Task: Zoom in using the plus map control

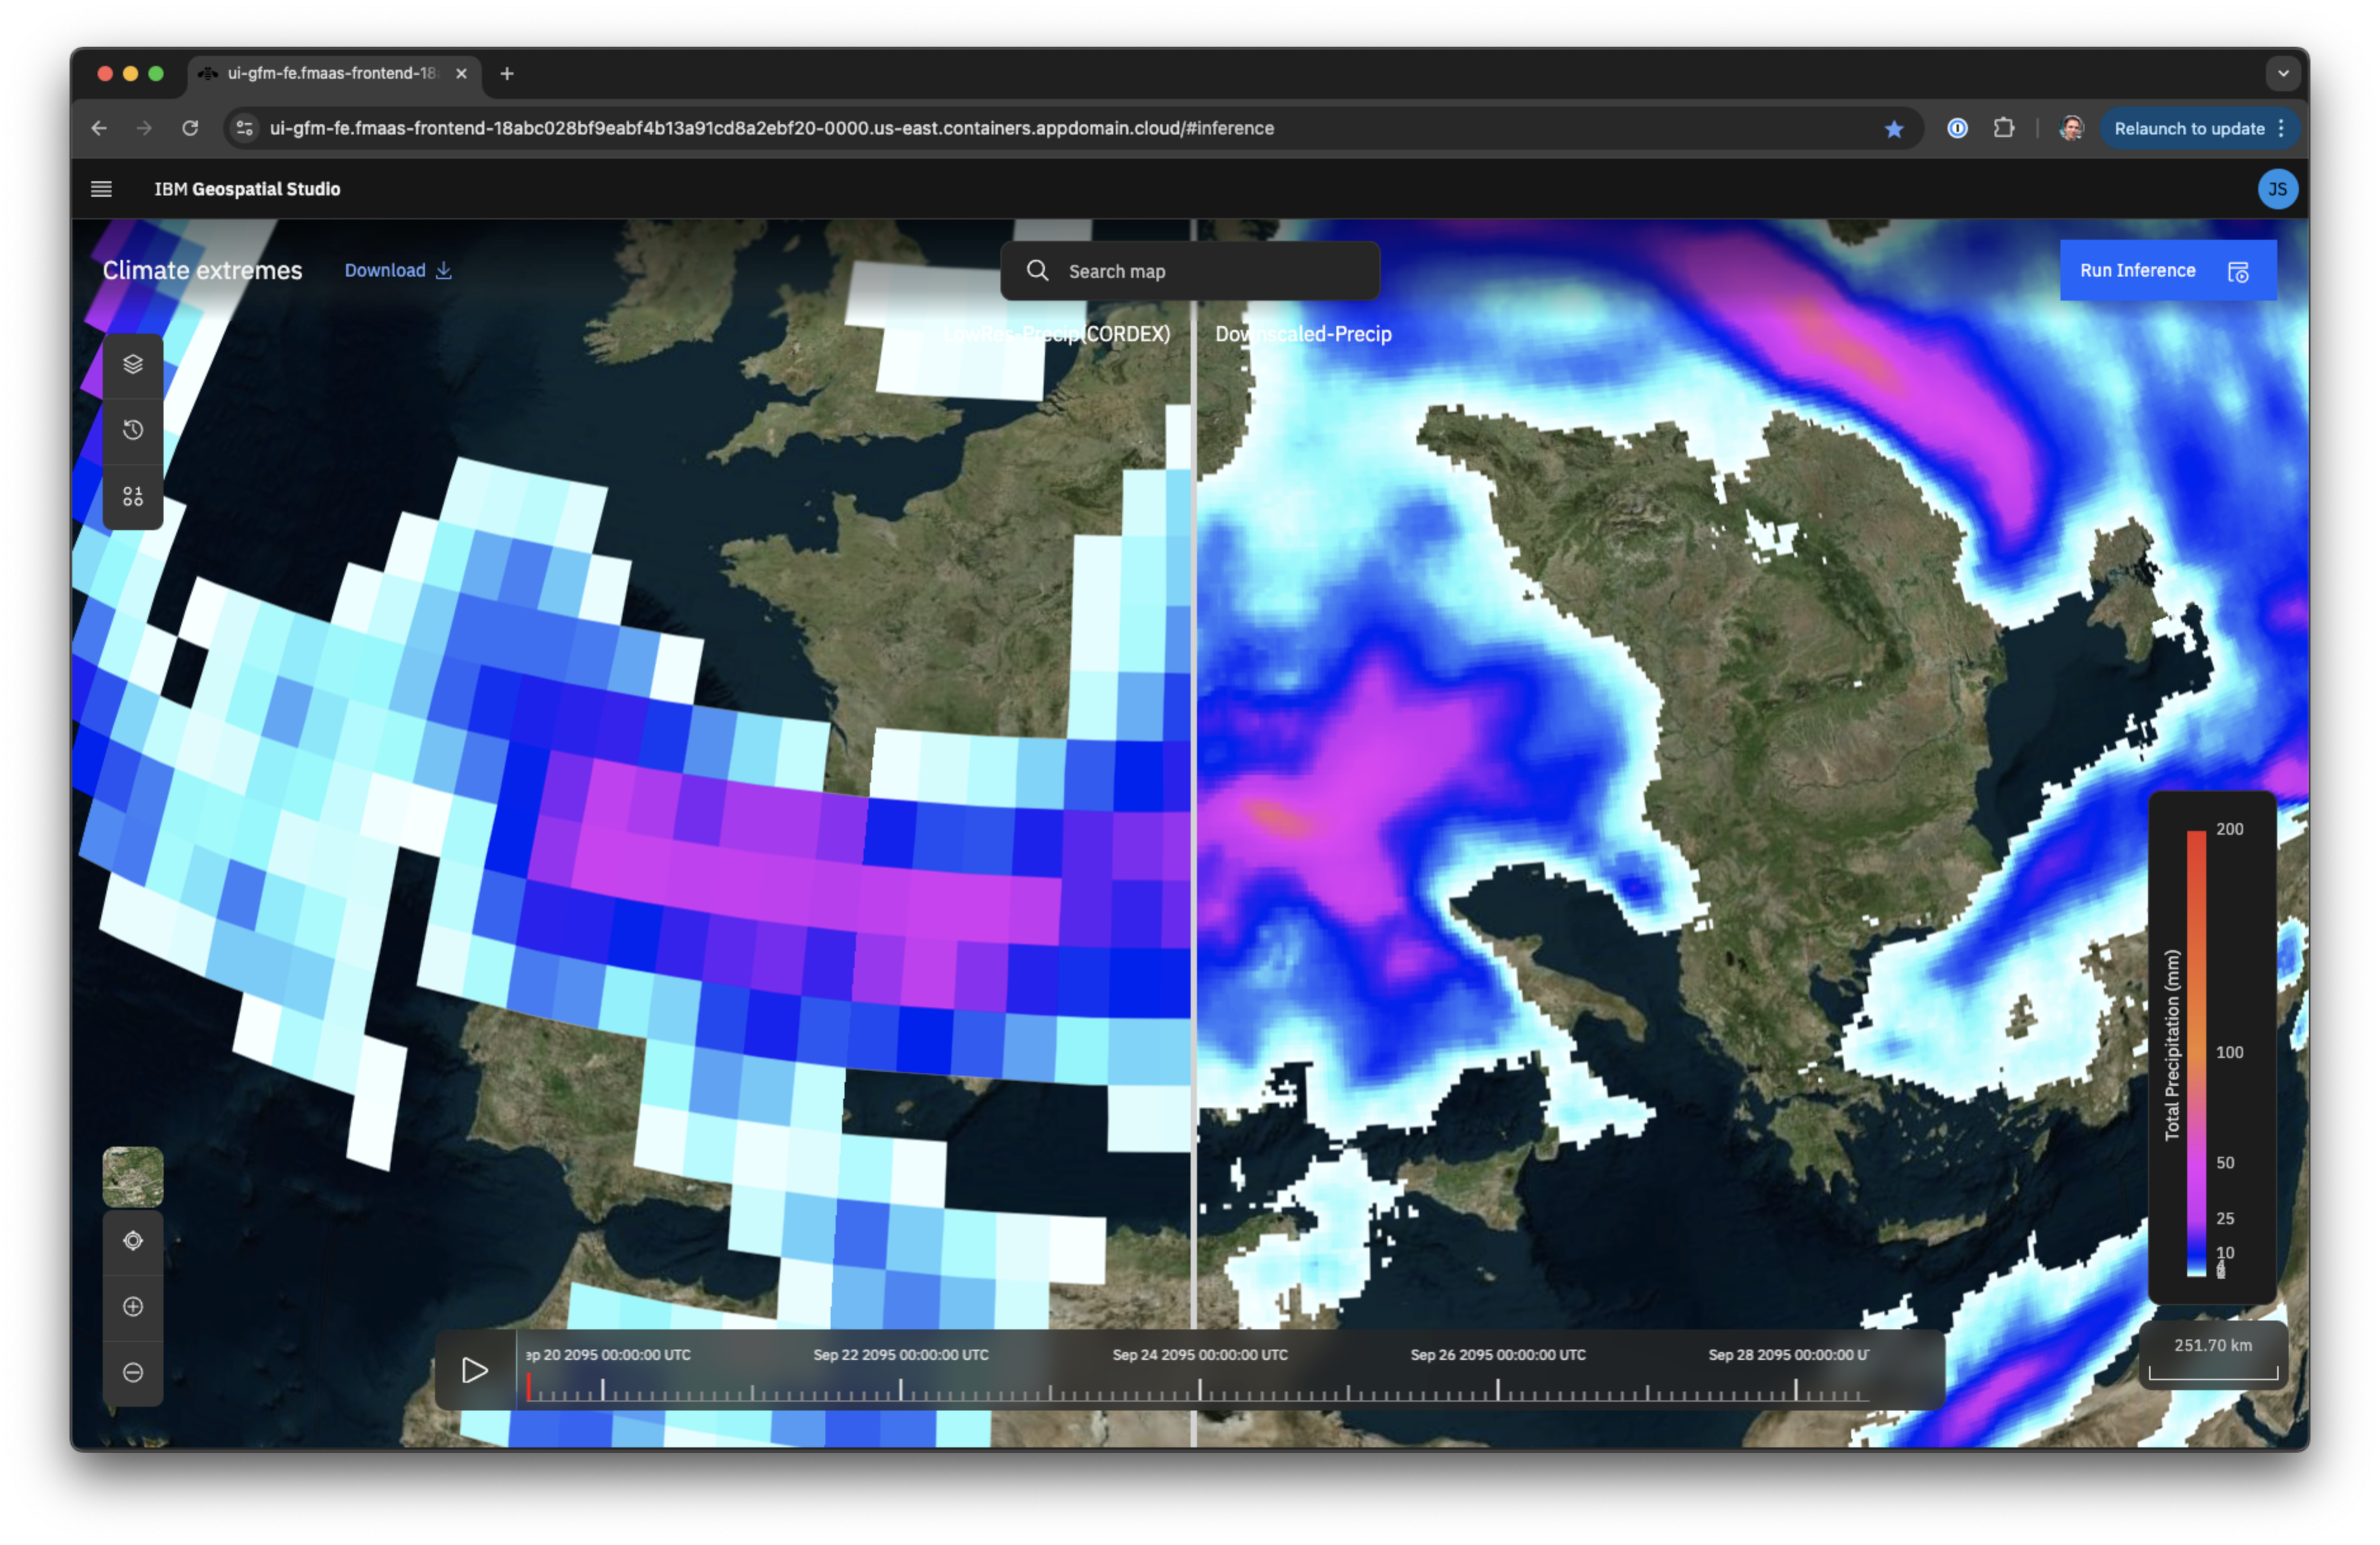Action: click(133, 1307)
